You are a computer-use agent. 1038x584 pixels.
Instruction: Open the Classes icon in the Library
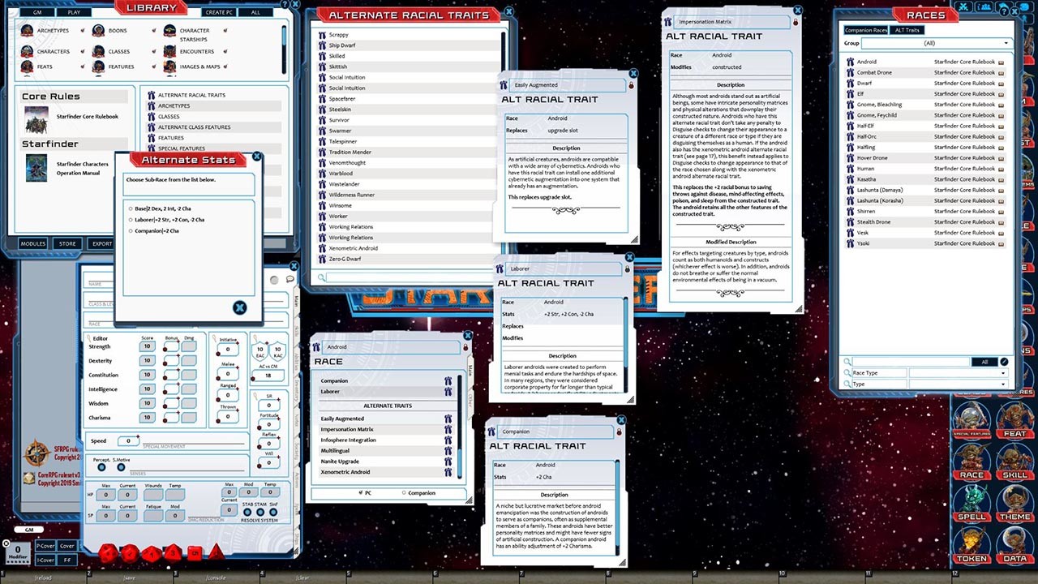coord(99,52)
